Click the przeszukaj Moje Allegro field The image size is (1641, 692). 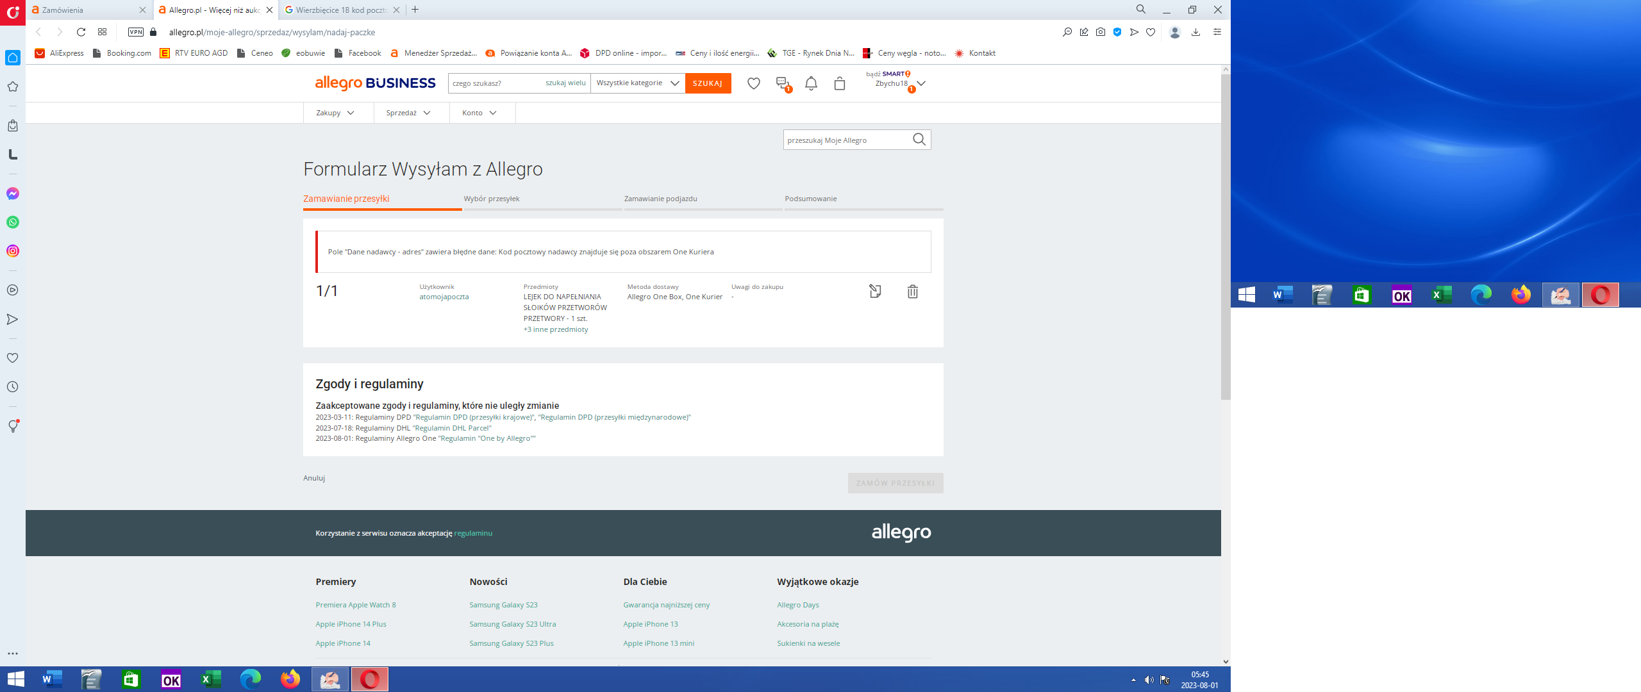[x=846, y=140]
